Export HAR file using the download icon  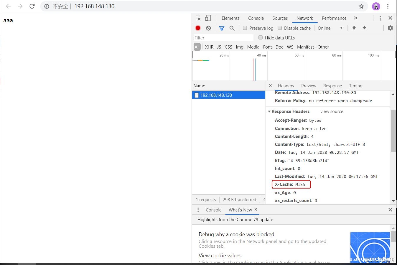[x=364, y=28]
